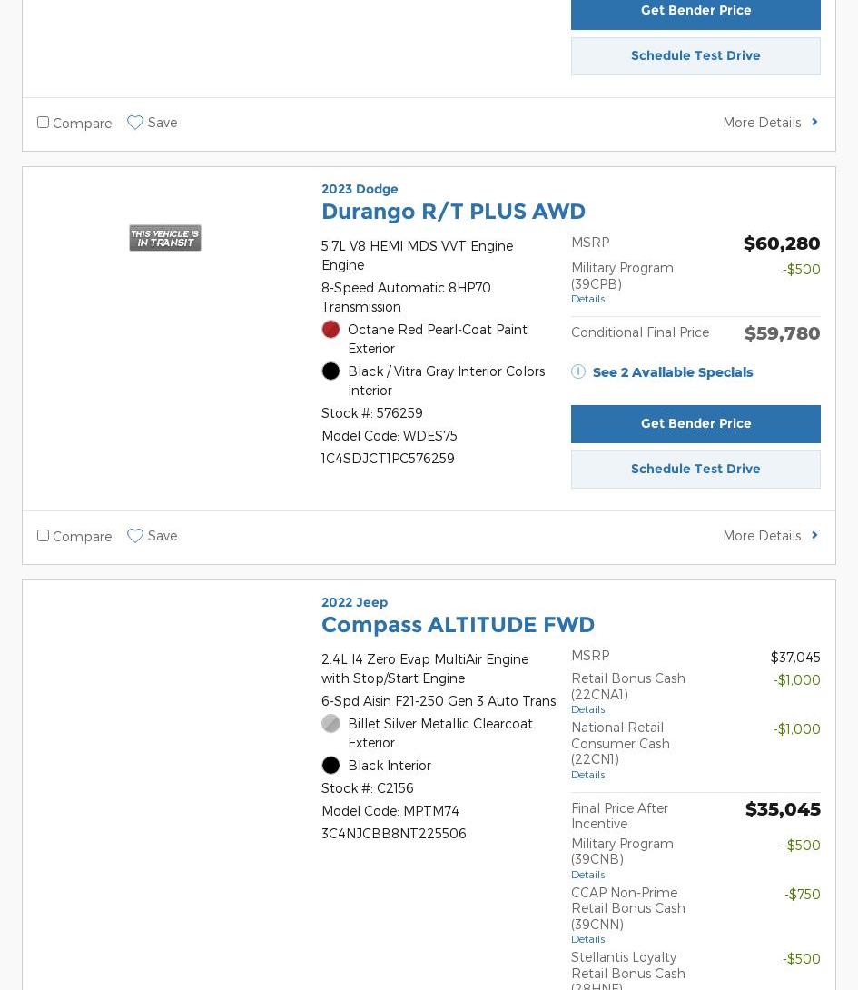Click the heart Save icon for Durango
Screen dimensions: 858x990
(135, 536)
